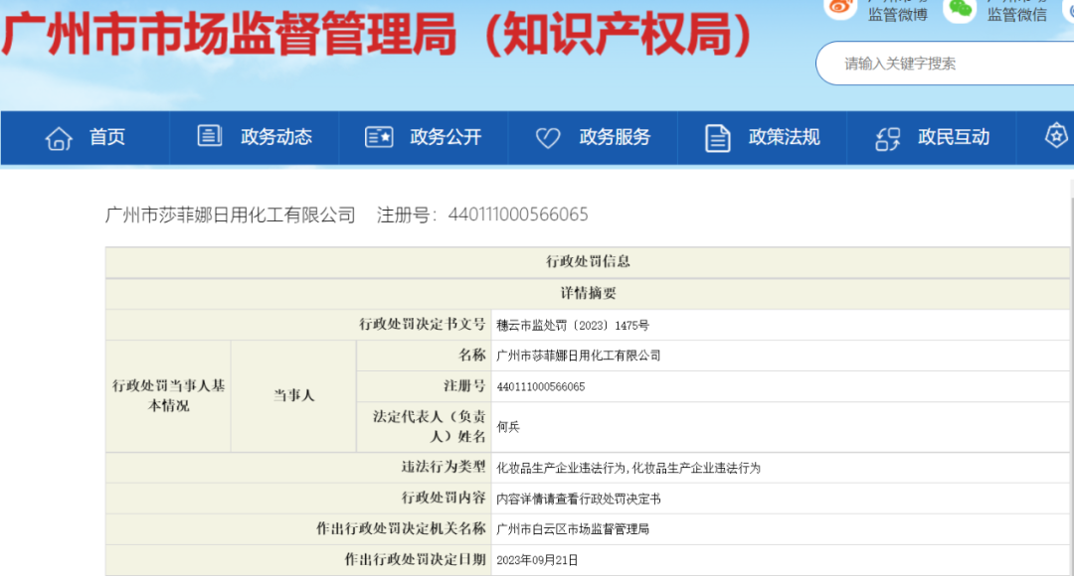Click the people icon beside 政民互动

coord(886,138)
